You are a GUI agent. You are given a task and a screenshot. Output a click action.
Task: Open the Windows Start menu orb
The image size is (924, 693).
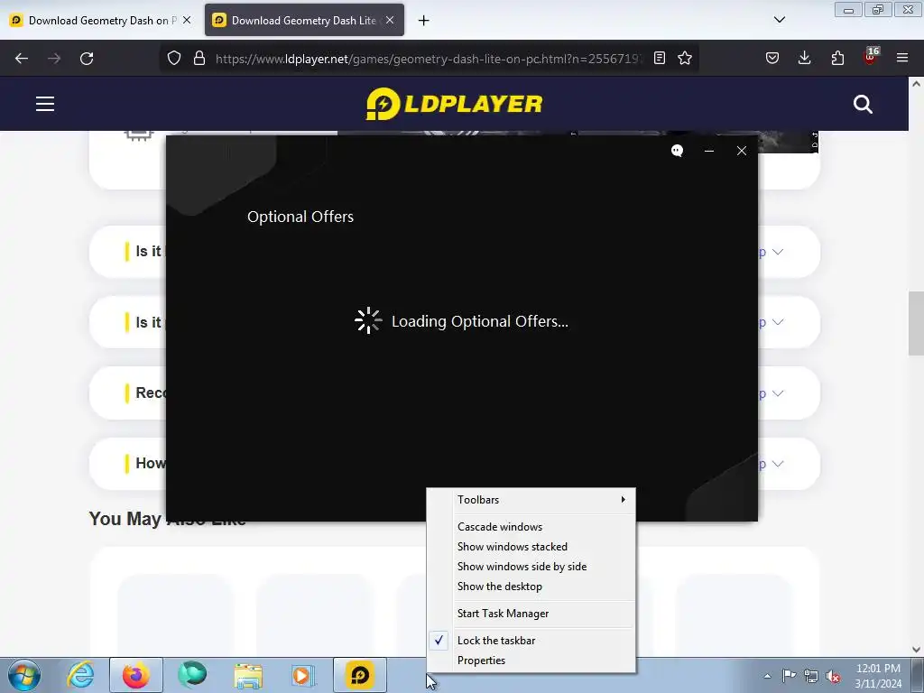click(x=24, y=675)
